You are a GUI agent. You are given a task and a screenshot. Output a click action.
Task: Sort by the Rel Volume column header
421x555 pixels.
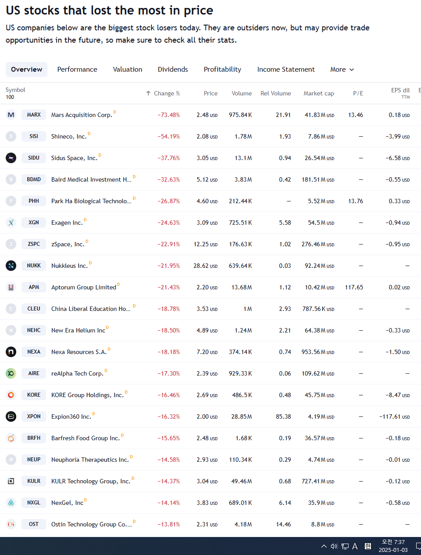(x=276, y=93)
